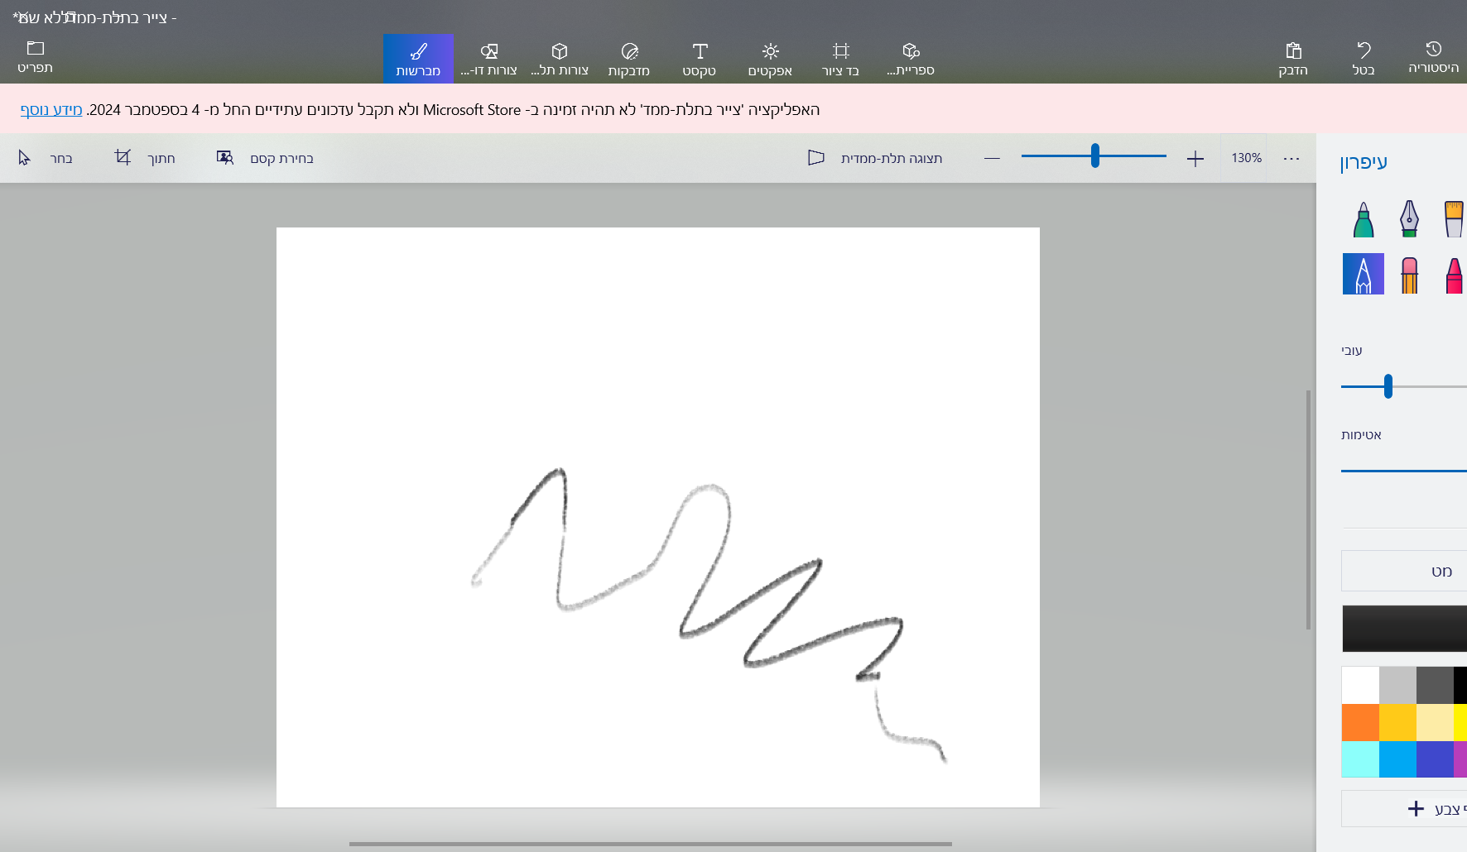The height and width of the screenshot is (852, 1467).
Task: Pick the indigo color swatch
Action: coord(1435,759)
